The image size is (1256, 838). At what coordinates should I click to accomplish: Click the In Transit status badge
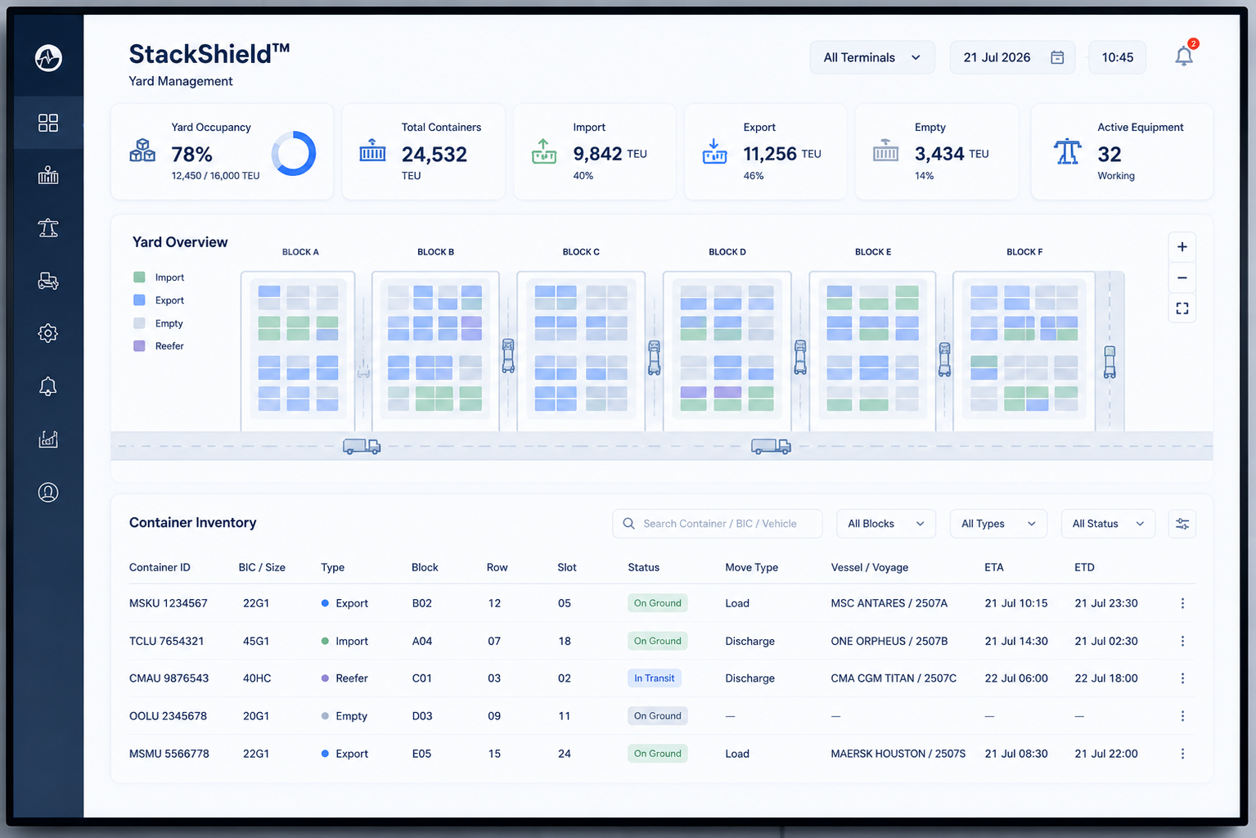[654, 678]
